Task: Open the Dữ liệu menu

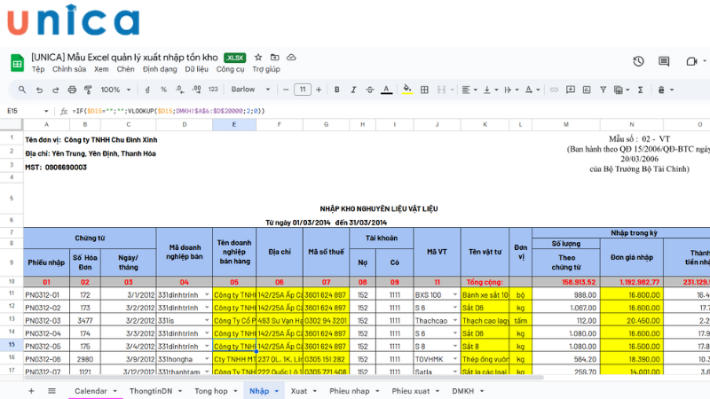Action: [196, 69]
